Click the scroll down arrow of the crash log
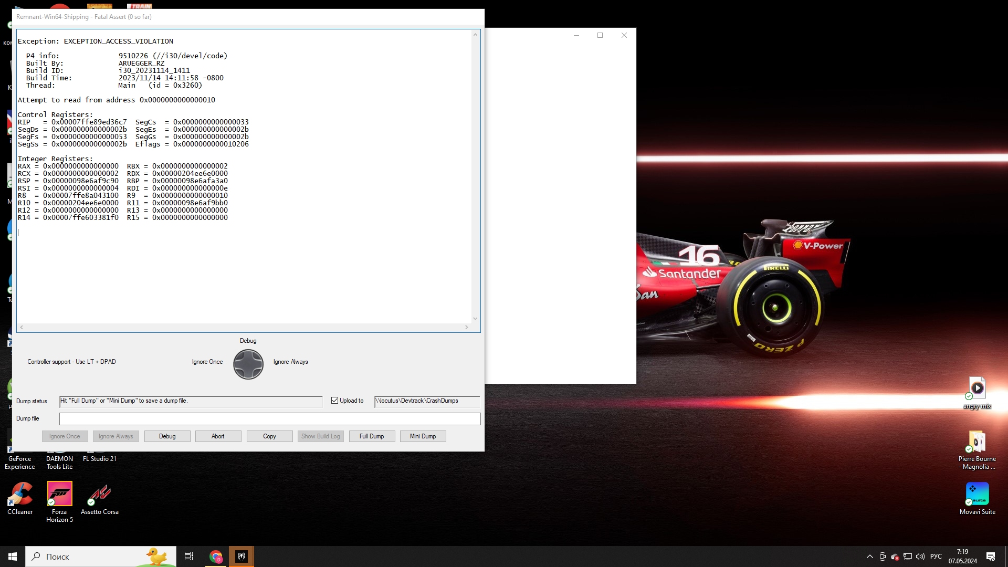 475,319
